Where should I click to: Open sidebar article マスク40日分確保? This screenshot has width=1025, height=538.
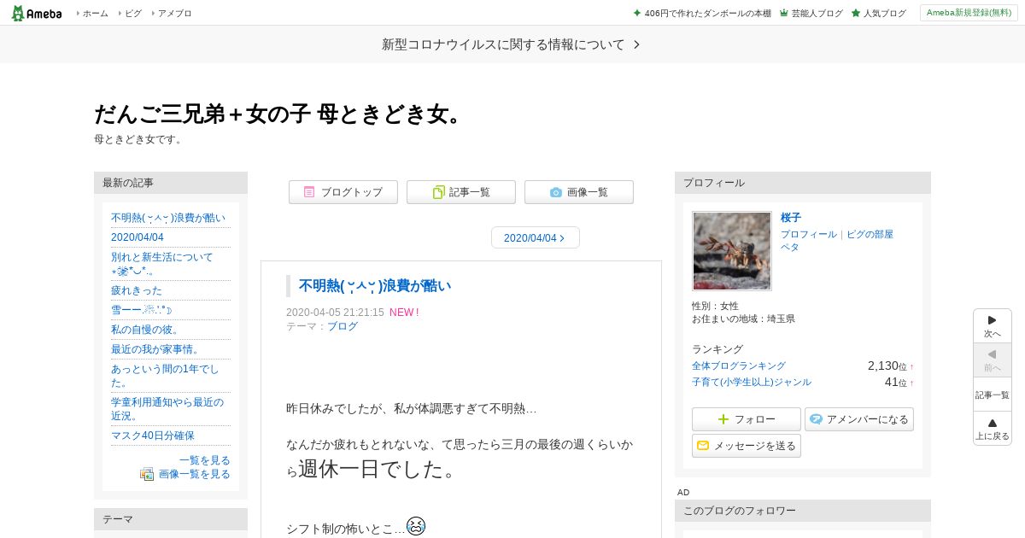(x=153, y=436)
